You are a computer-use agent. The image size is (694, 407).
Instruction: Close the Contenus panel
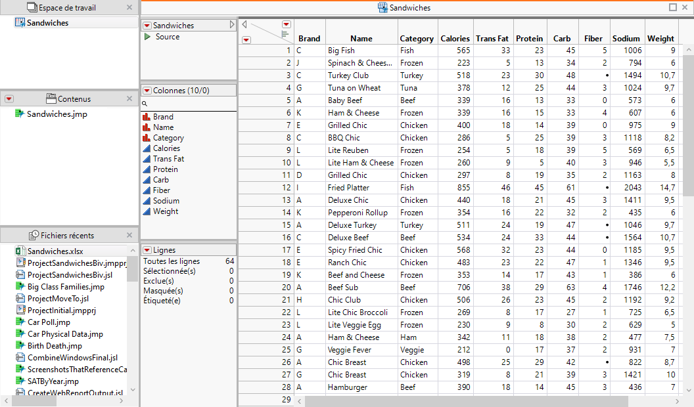pyautogui.click(x=129, y=98)
